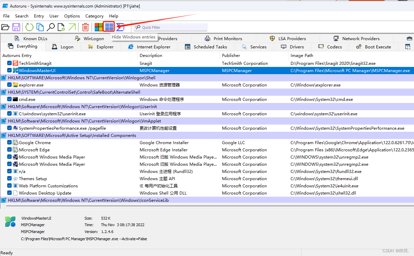Select the file properties with settings icon

tap(62, 27)
